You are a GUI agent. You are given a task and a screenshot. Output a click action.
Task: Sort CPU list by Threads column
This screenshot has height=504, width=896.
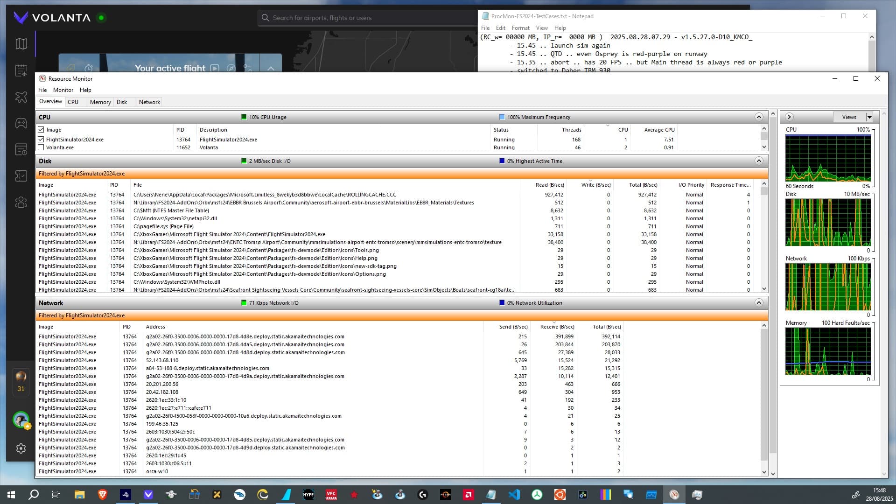click(560, 130)
